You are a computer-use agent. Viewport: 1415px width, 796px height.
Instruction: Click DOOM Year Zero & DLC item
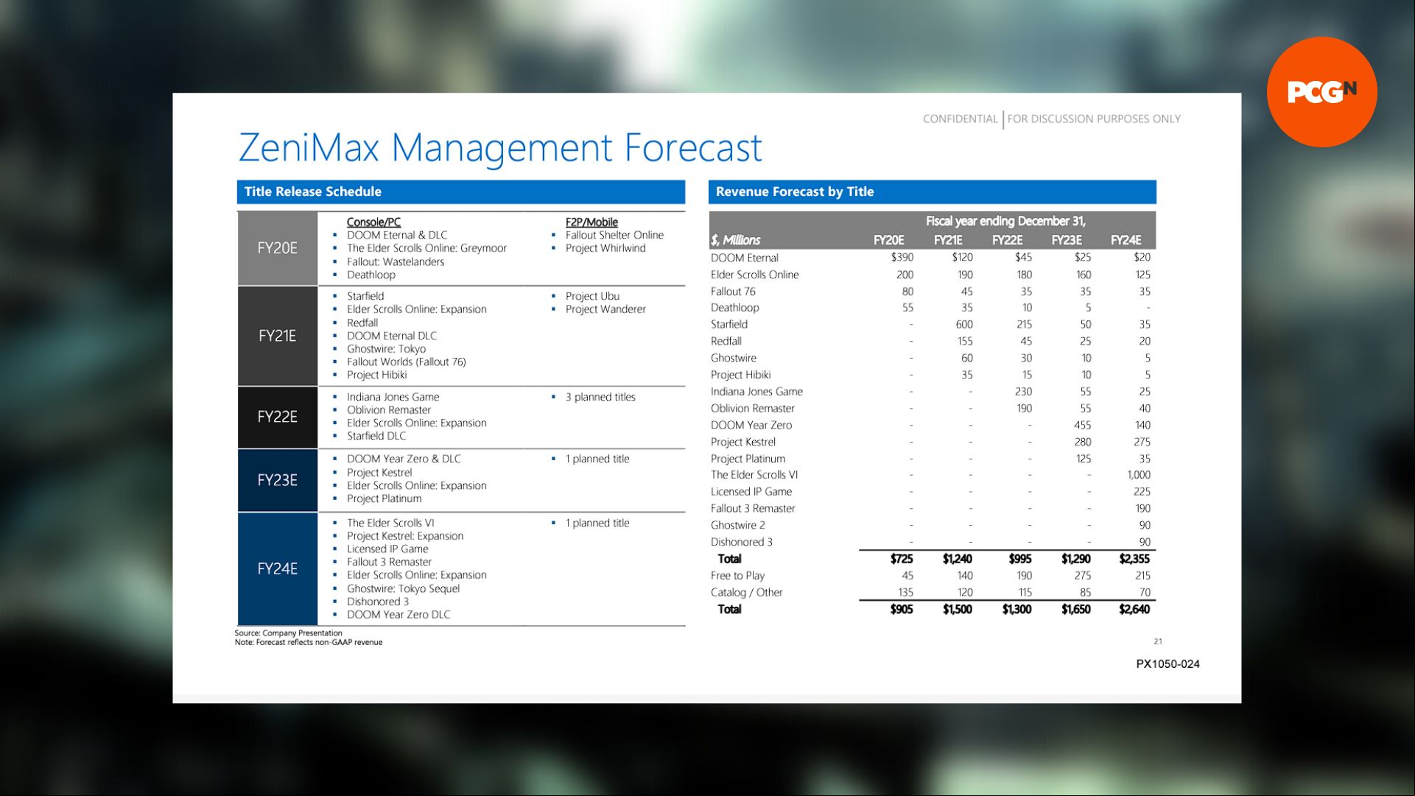tap(404, 459)
